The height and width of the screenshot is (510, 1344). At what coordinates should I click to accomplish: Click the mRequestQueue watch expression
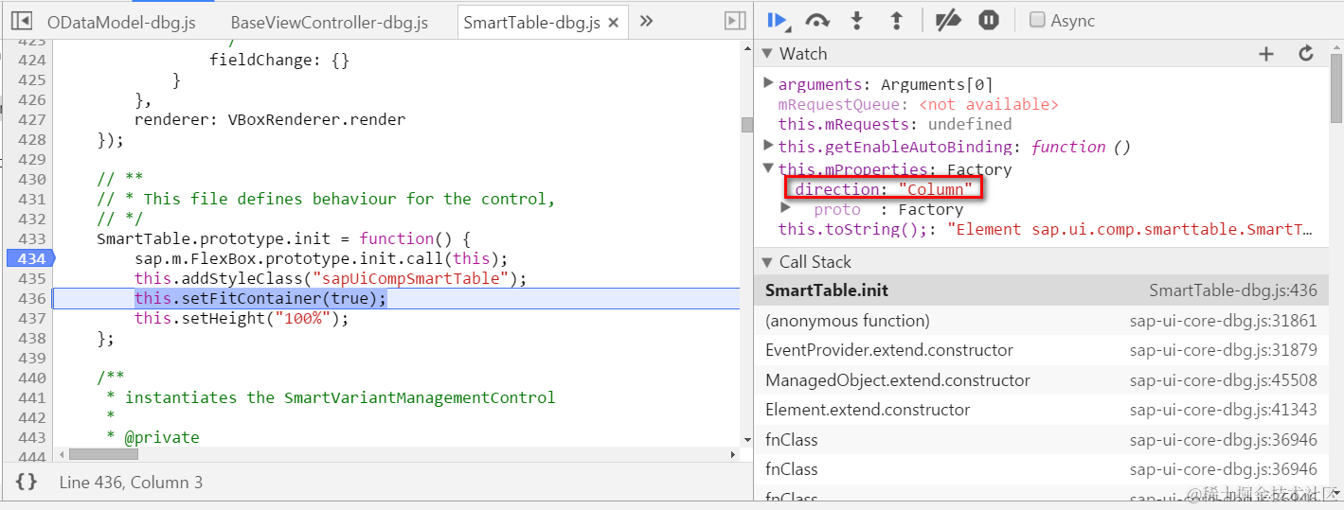pyautogui.click(x=918, y=104)
